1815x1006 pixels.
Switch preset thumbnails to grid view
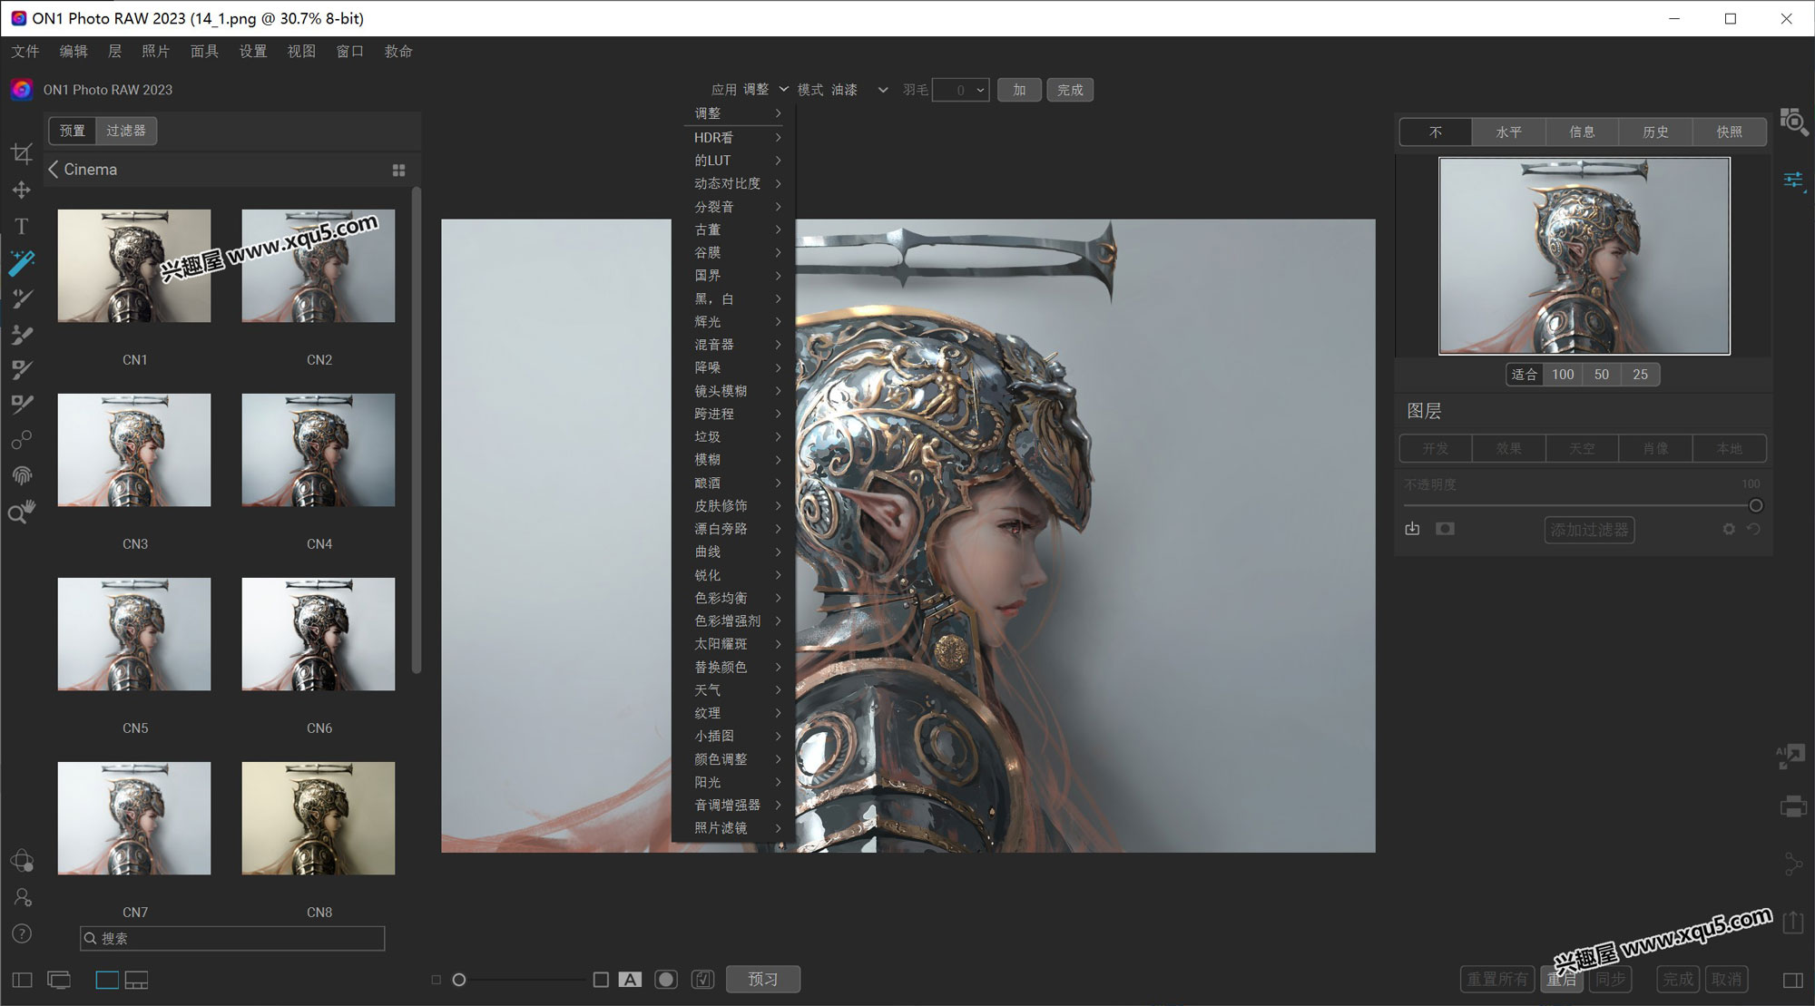click(398, 170)
